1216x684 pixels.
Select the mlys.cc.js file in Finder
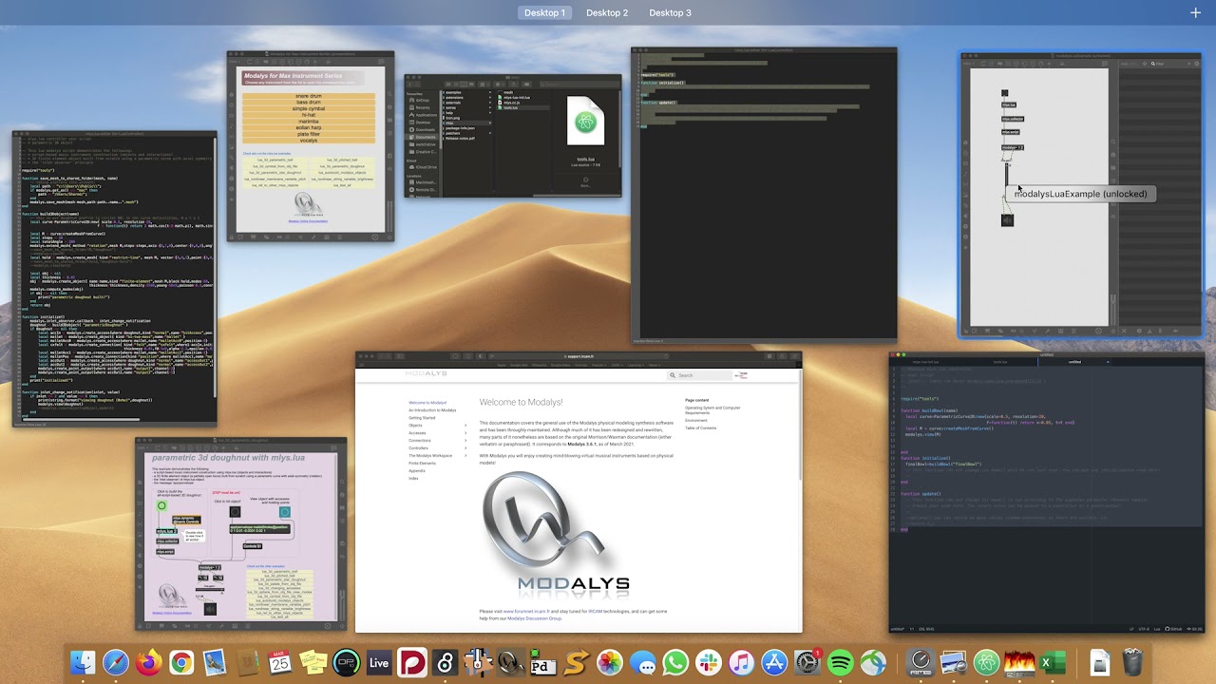[511, 103]
